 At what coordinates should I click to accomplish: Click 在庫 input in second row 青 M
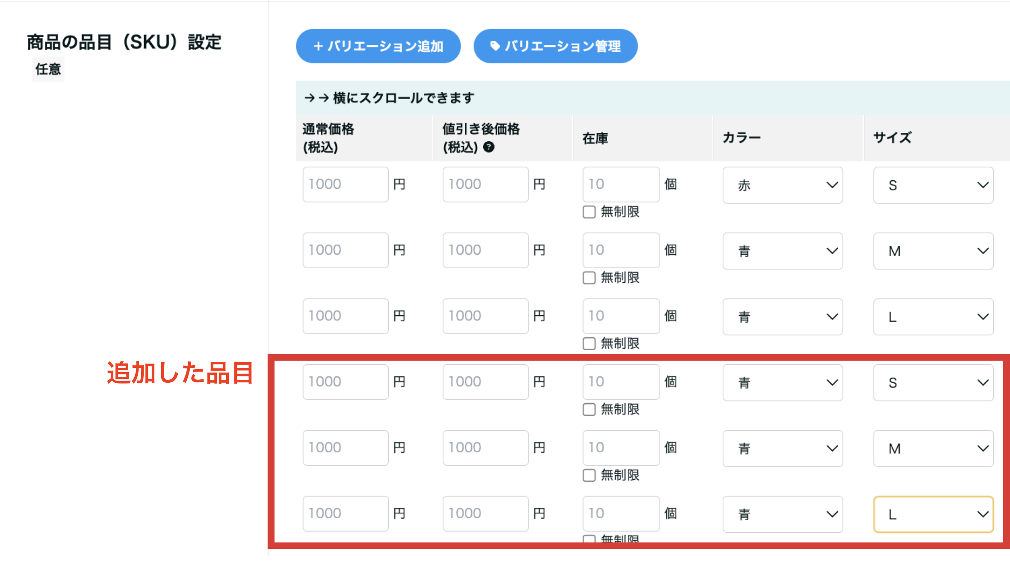(621, 250)
